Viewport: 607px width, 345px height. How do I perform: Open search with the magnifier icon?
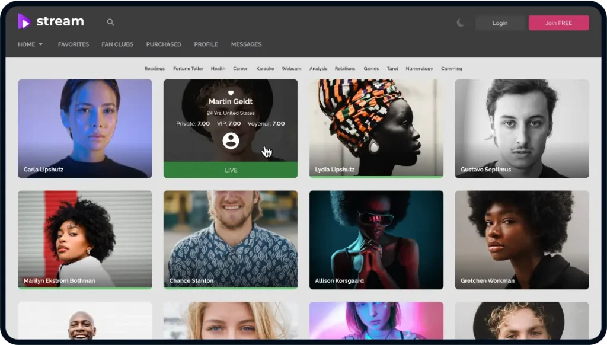110,23
